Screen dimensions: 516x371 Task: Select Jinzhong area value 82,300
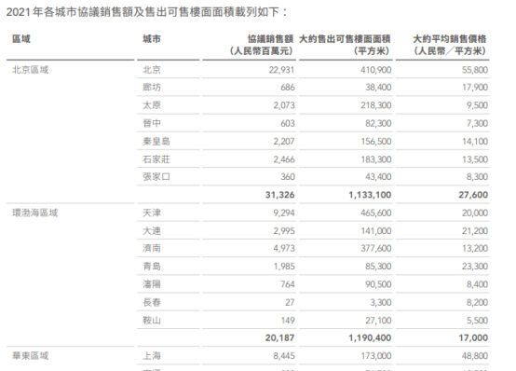[x=378, y=124]
